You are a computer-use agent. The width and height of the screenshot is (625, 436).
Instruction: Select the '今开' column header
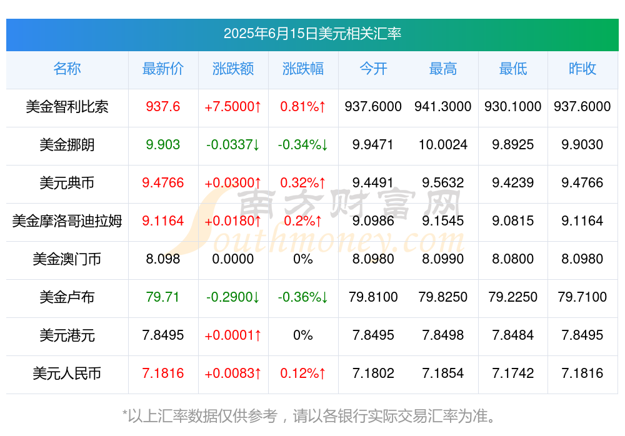click(373, 69)
